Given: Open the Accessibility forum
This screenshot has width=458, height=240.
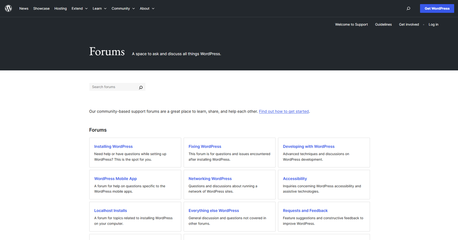Looking at the screenshot, I should point(295,179).
